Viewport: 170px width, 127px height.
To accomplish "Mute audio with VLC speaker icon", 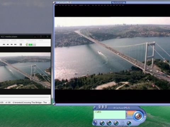I will click(x=27, y=44).
